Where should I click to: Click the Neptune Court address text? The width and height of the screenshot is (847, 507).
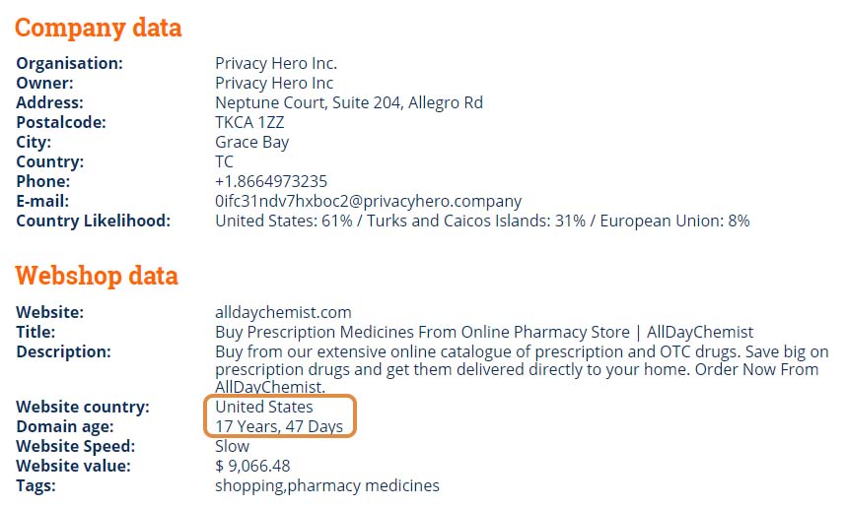point(349,102)
